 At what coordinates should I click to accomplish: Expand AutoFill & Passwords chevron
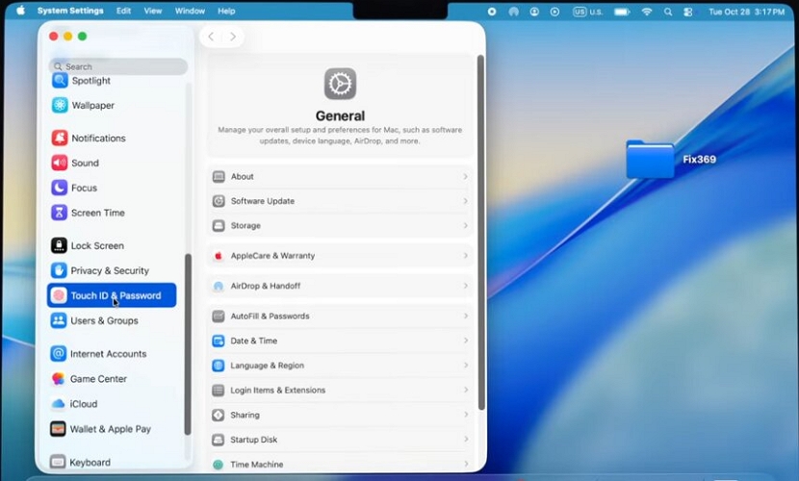(x=465, y=316)
